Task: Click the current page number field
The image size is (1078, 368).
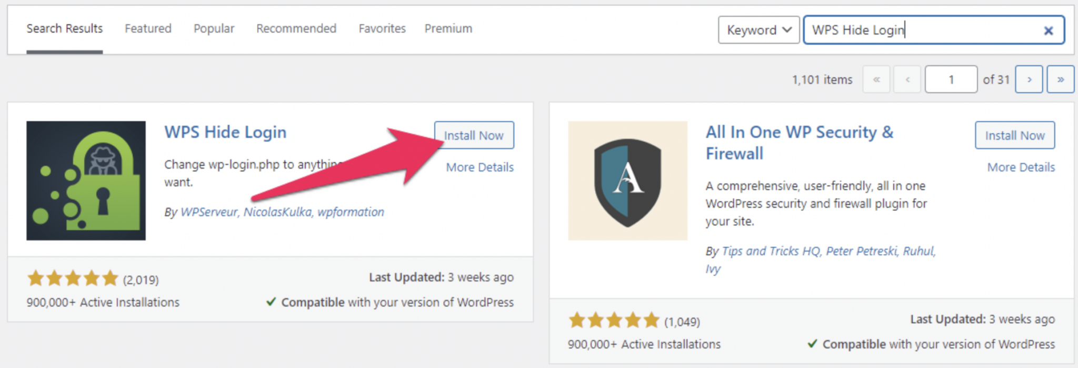Action: [951, 79]
